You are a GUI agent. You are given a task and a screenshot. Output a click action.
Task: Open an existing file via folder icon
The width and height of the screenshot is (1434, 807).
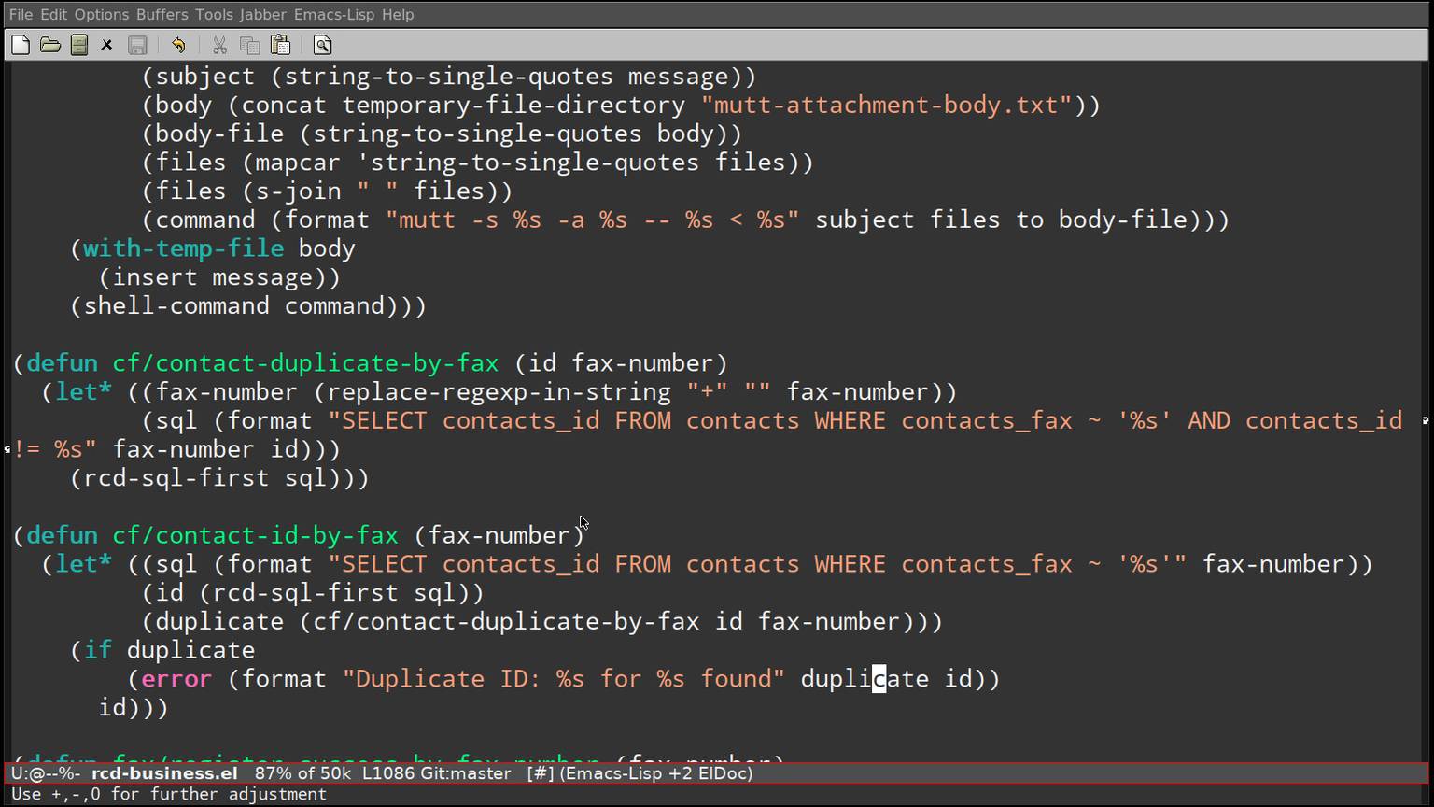(50, 45)
